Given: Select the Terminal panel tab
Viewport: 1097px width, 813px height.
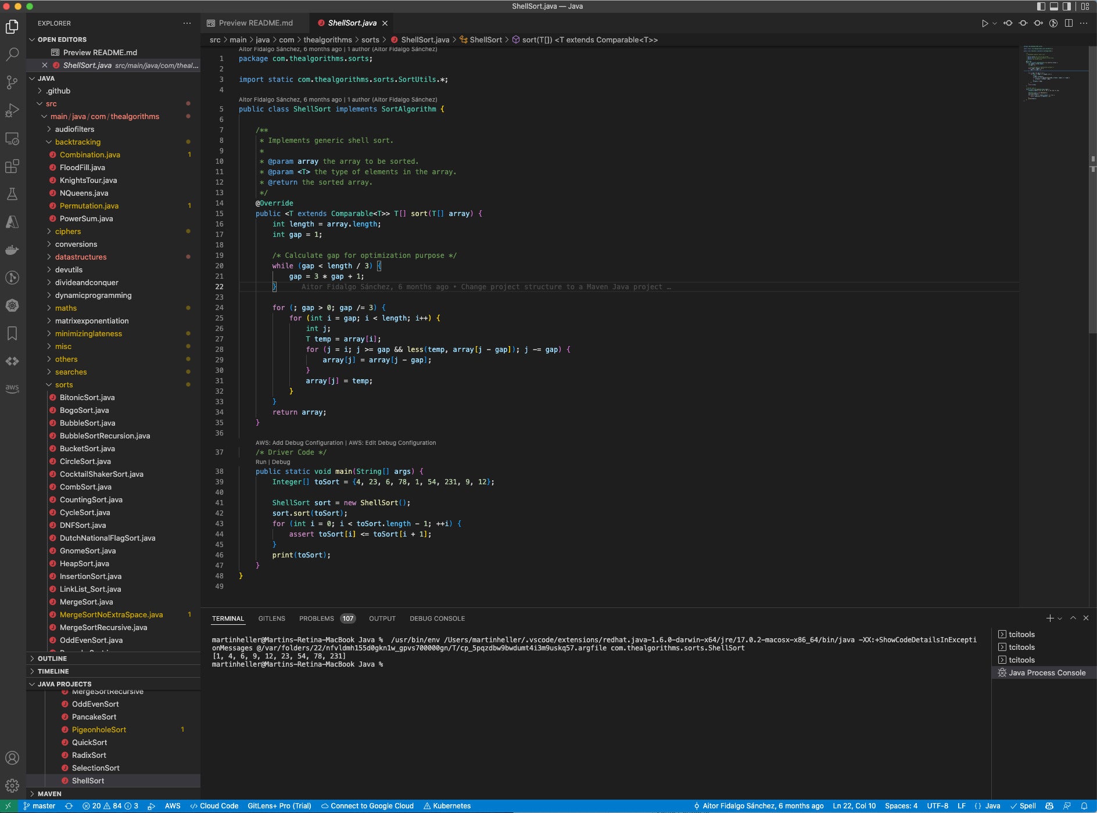Looking at the screenshot, I should click(228, 618).
